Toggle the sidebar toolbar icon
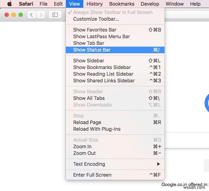Image resolution: width=209 pixels, height=191 pixels. coord(55,15)
